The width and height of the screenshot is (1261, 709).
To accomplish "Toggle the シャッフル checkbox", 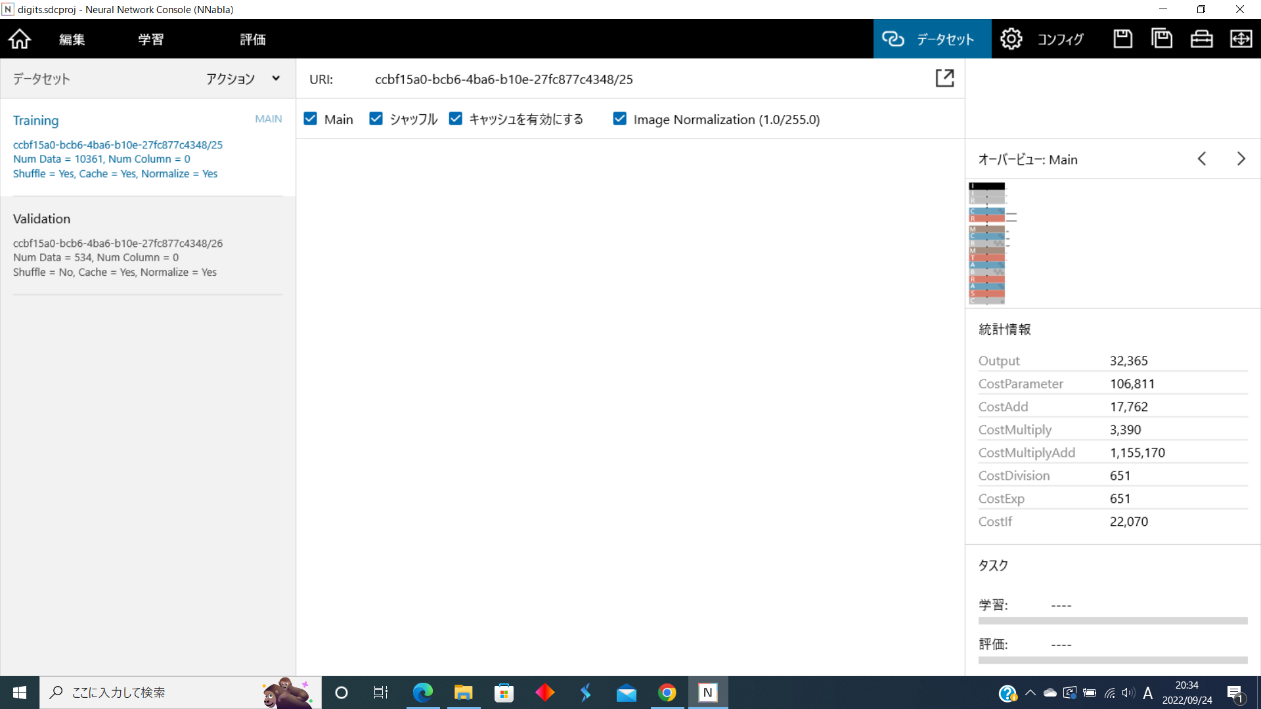I will tap(376, 119).
